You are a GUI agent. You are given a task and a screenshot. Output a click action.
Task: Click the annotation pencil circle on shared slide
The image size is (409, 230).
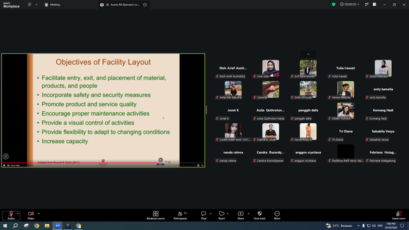click(x=6, y=157)
